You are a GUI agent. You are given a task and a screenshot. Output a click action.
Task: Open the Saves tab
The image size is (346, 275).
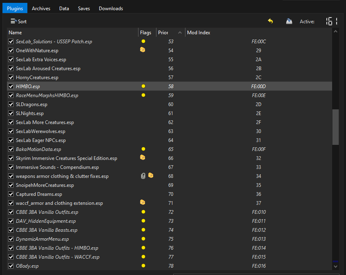(84, 9)
